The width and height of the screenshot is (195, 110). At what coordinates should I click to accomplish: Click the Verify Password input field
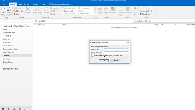click(116, 53)
